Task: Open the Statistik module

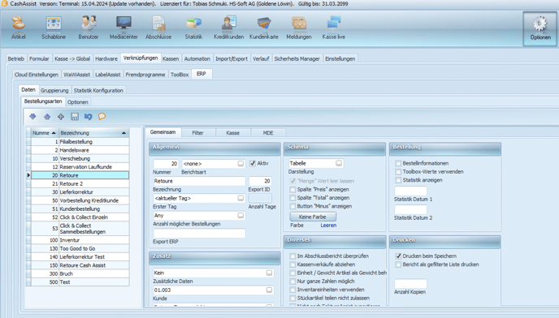Action: tap(193, 28)
